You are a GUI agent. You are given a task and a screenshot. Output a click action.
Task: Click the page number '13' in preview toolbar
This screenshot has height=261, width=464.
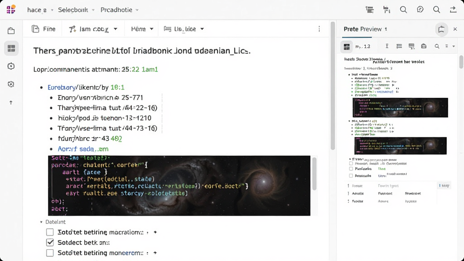[x=367, y=47]
